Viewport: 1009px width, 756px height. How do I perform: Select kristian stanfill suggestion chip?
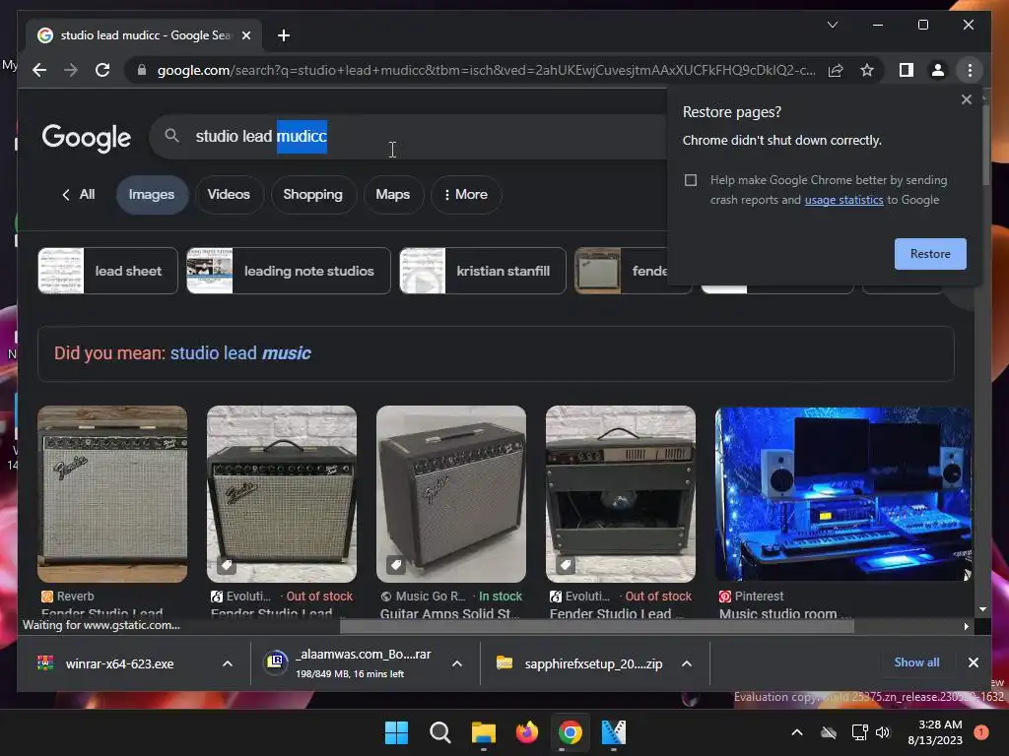pos(483,271)
